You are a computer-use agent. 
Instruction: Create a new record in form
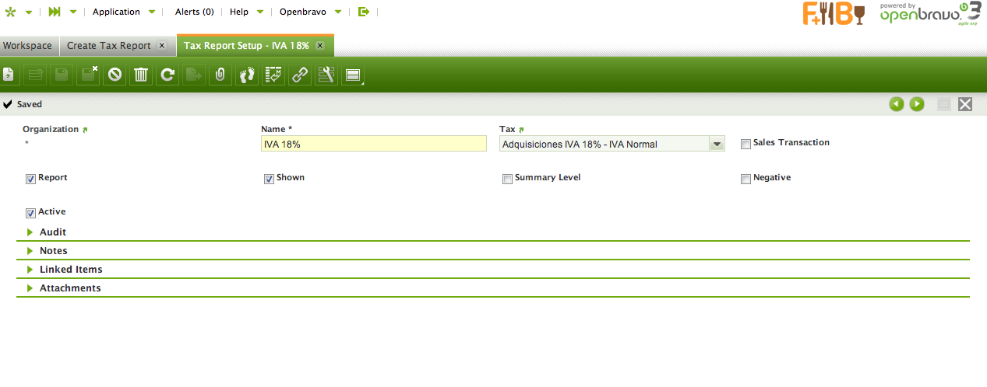coord(9,75)
